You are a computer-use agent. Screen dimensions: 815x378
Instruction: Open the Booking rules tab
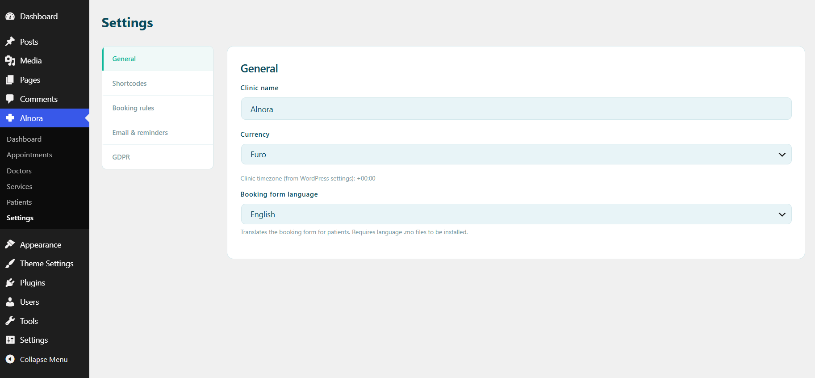[x=158, y=108]
